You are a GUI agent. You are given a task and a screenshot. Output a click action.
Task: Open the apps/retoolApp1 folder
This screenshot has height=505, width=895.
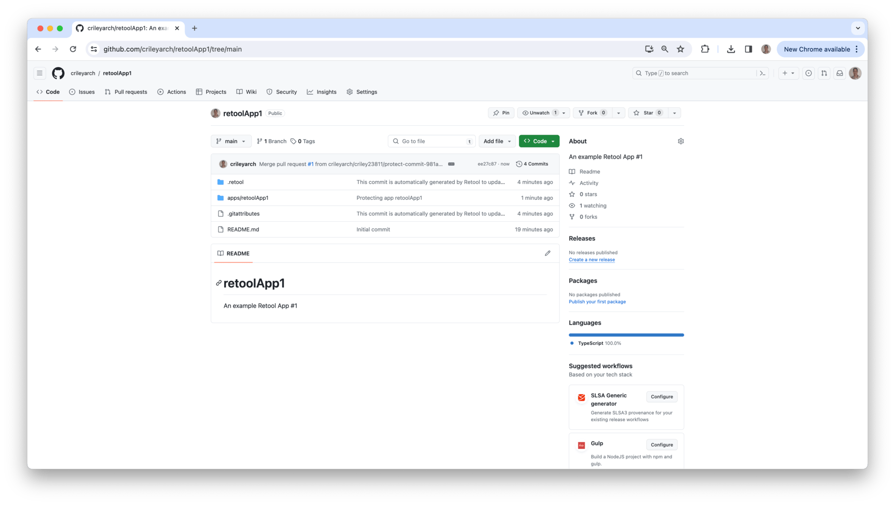point(248,198)
